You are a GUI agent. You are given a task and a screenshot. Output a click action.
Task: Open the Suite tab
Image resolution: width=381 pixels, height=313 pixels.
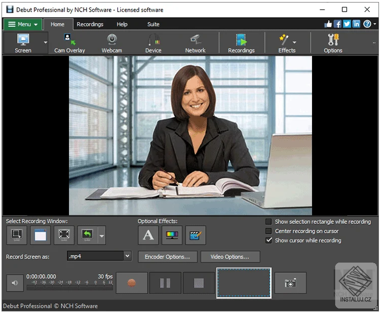point(154,24)
